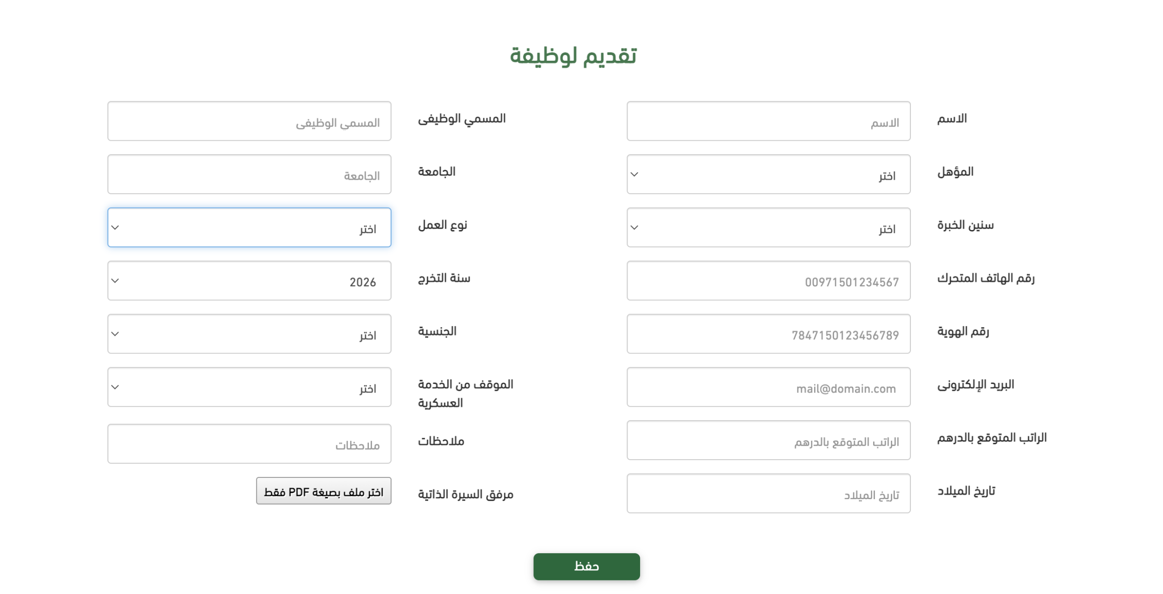Click the green حفظ save button

pyautogui.click(x=586, y=566)
